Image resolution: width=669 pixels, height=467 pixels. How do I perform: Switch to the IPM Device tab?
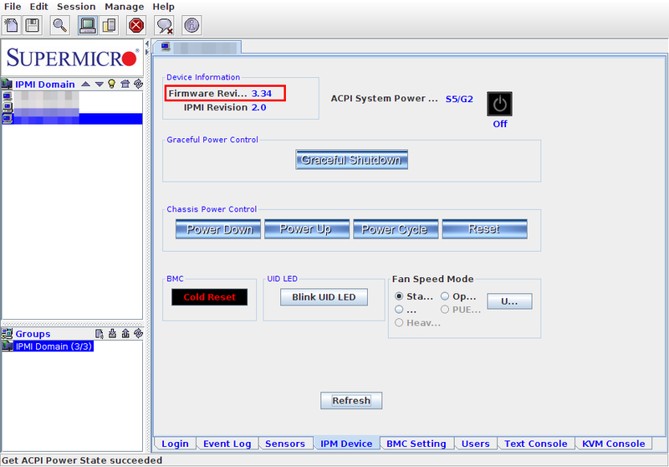point(346,444)
